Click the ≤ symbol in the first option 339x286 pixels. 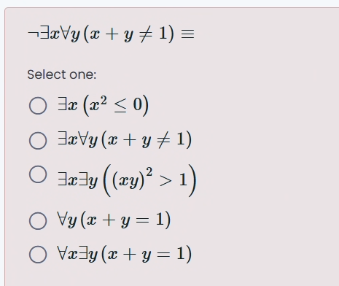[x=120, y=107]
